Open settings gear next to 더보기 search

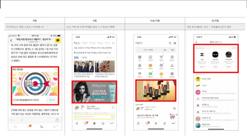[x=175, y=43]
